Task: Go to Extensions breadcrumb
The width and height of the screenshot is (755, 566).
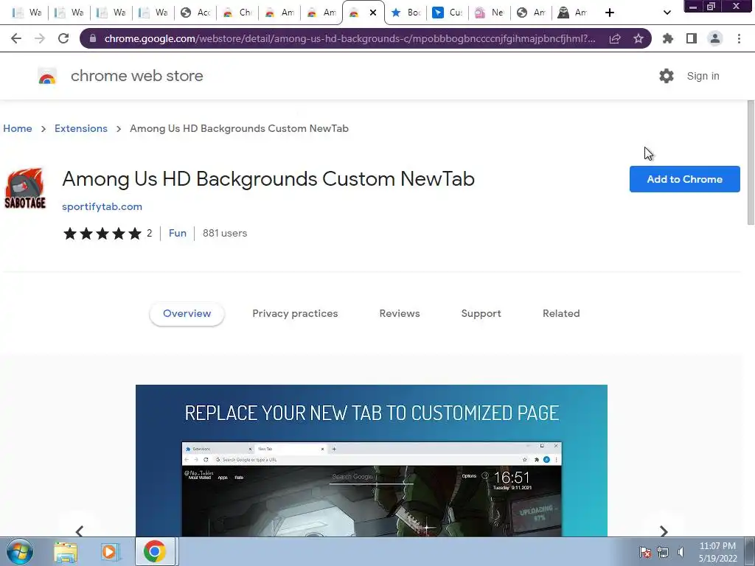Action: (x=81, y=128)
